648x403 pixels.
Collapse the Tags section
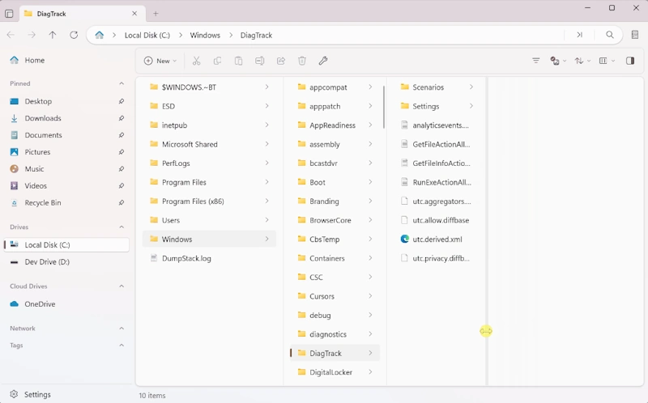click(x=122, y=346)
